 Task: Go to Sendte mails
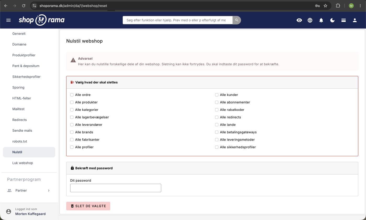29,131
